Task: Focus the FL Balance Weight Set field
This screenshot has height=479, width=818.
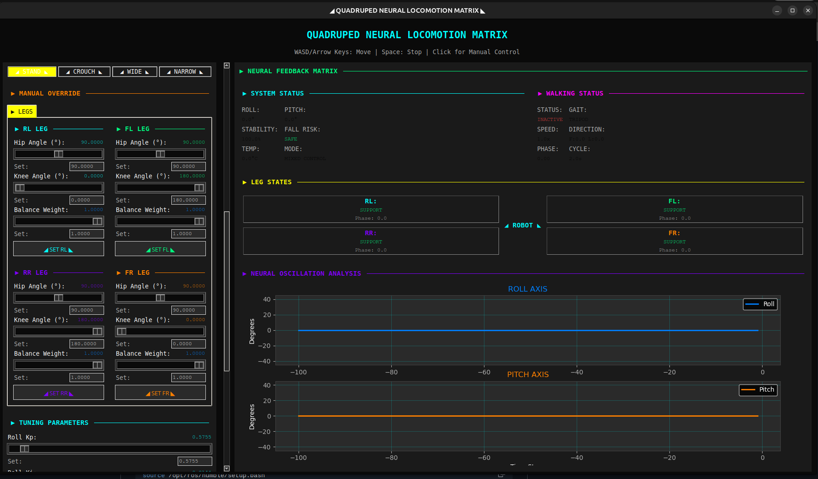Action: (x=189, y=234)
